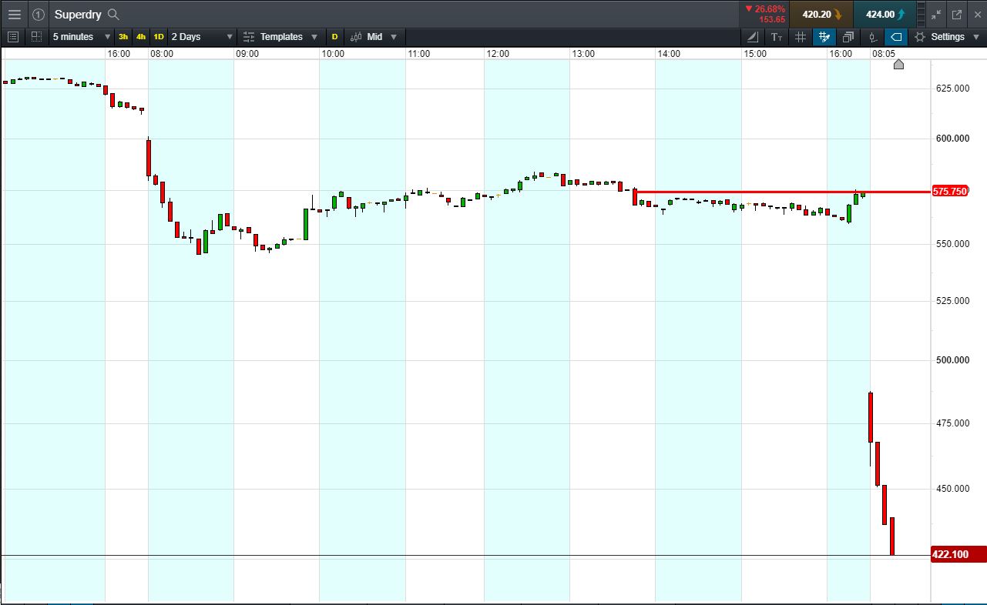987x605 pixels.
Task: Click the 450.000 price axis label
Action: [x=952, y=489]
